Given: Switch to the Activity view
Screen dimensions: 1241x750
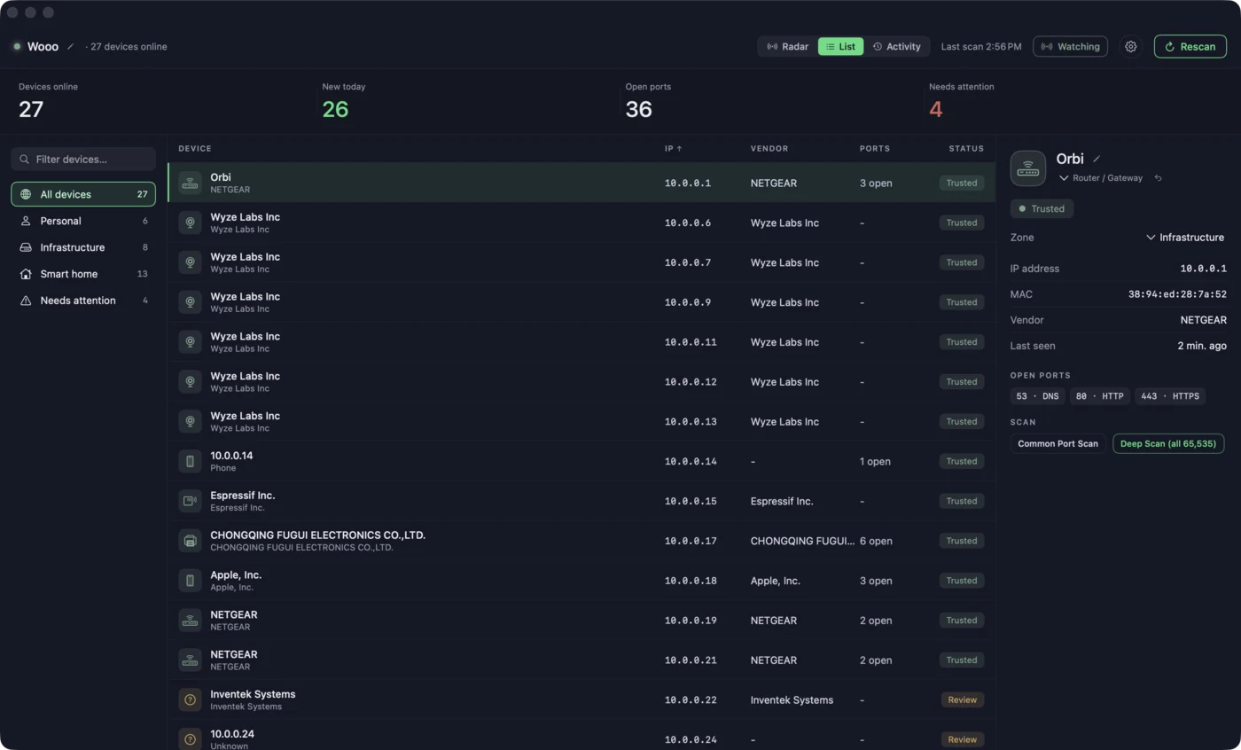Looking at the screenshot, I should point(896,47).
